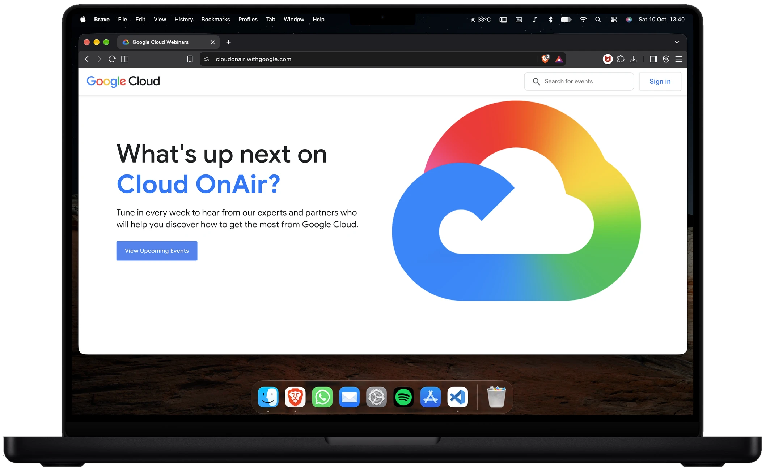Open the History menu
766x471 pixels.
pos(184,20)
